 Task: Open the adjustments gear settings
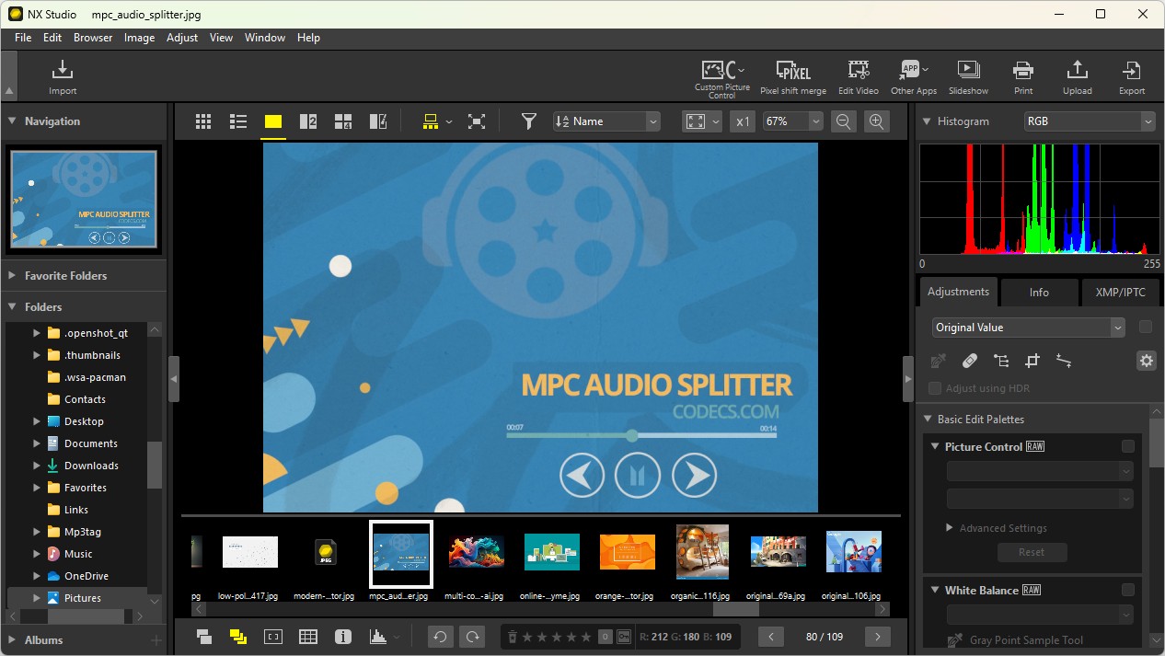[1146, 361]
